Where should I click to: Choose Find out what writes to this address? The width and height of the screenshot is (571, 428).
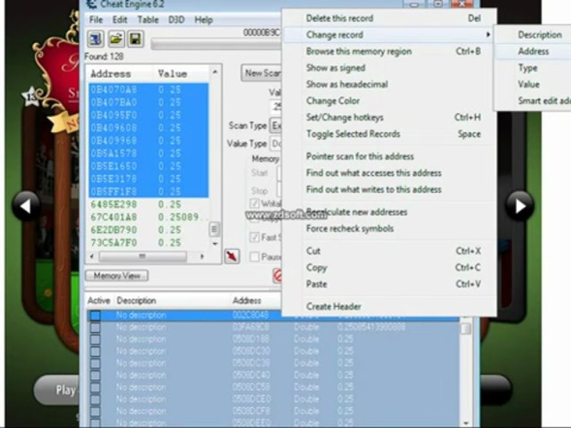tap(389, 189)
